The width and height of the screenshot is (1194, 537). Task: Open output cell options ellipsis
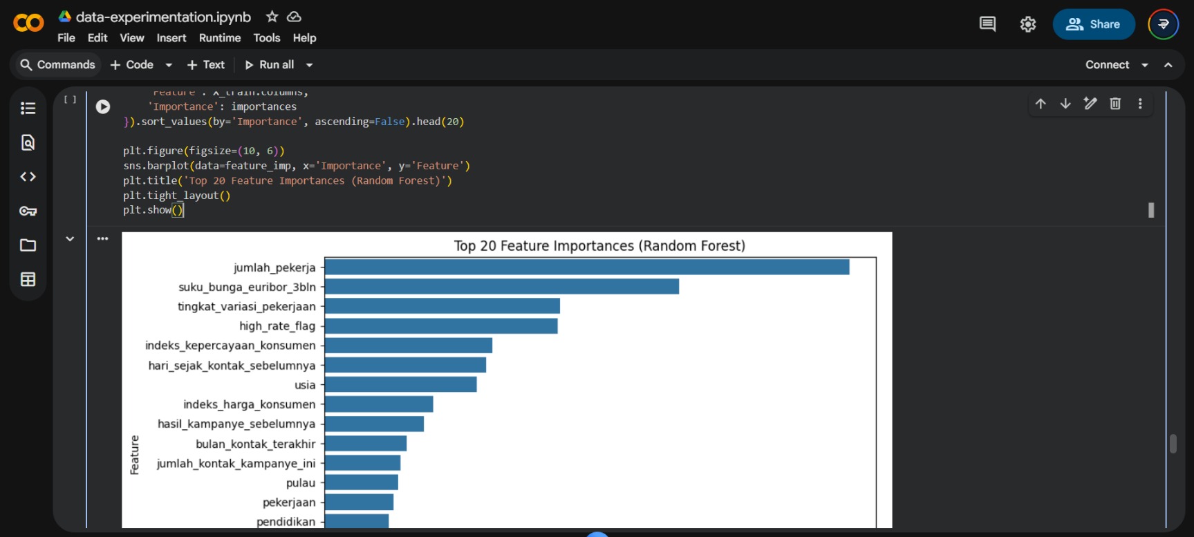[x=103, y=238]
